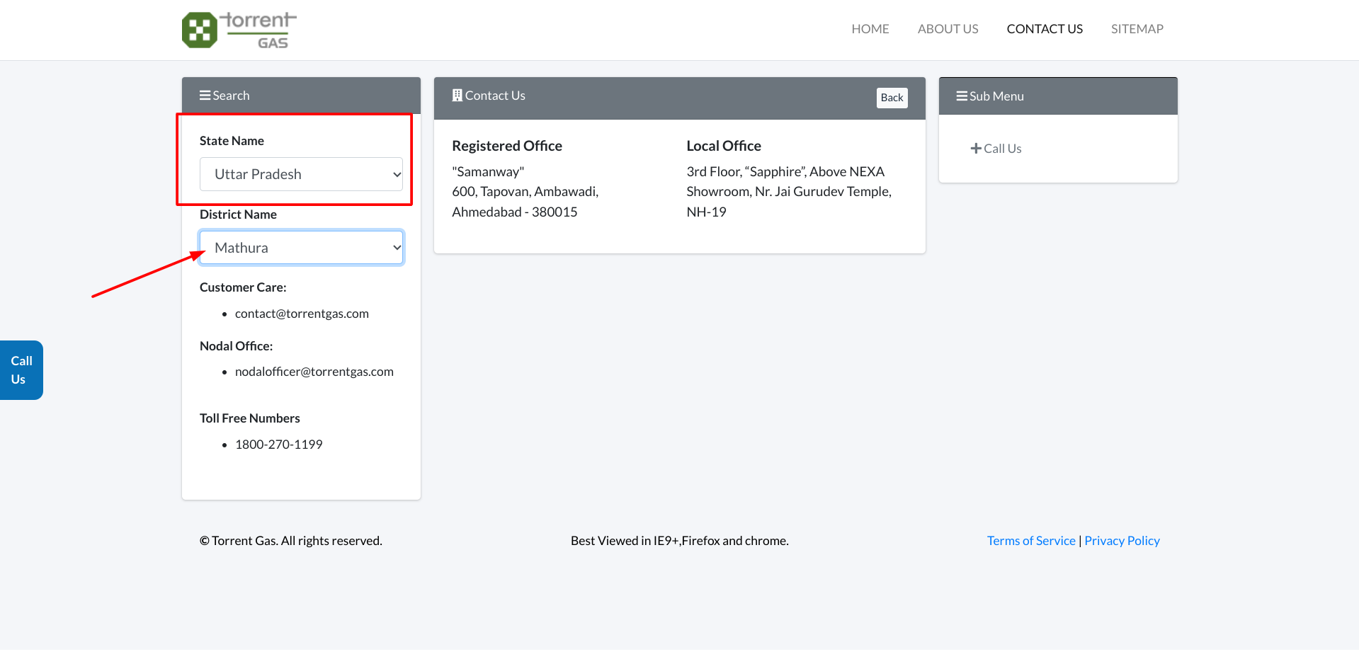Viewport: 1359px width, 659px height.
Task: Open the Terms of Service link
Action: coord(1030,541)
